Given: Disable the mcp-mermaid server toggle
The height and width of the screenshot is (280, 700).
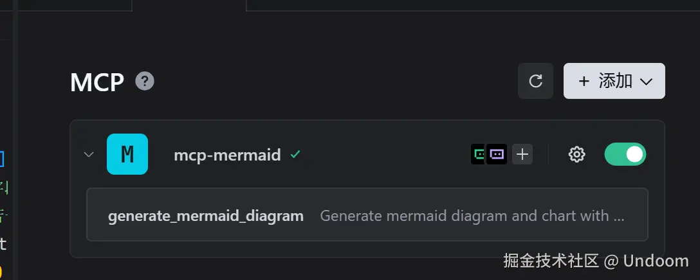Looking at the screenshot, I should (625, 154).
